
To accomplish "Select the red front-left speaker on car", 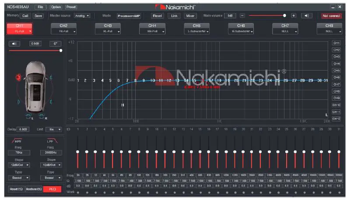I will click(18, 77).
